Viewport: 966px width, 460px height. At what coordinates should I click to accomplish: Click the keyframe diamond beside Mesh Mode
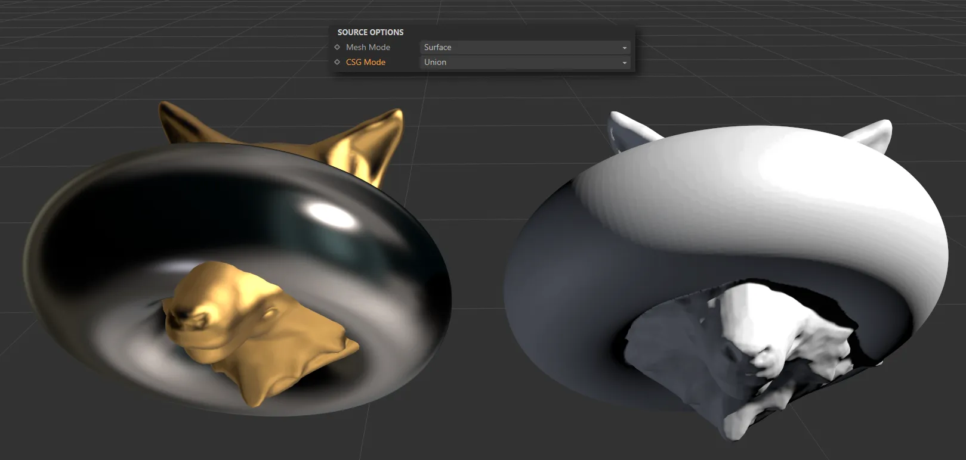(x=337, y=47)
